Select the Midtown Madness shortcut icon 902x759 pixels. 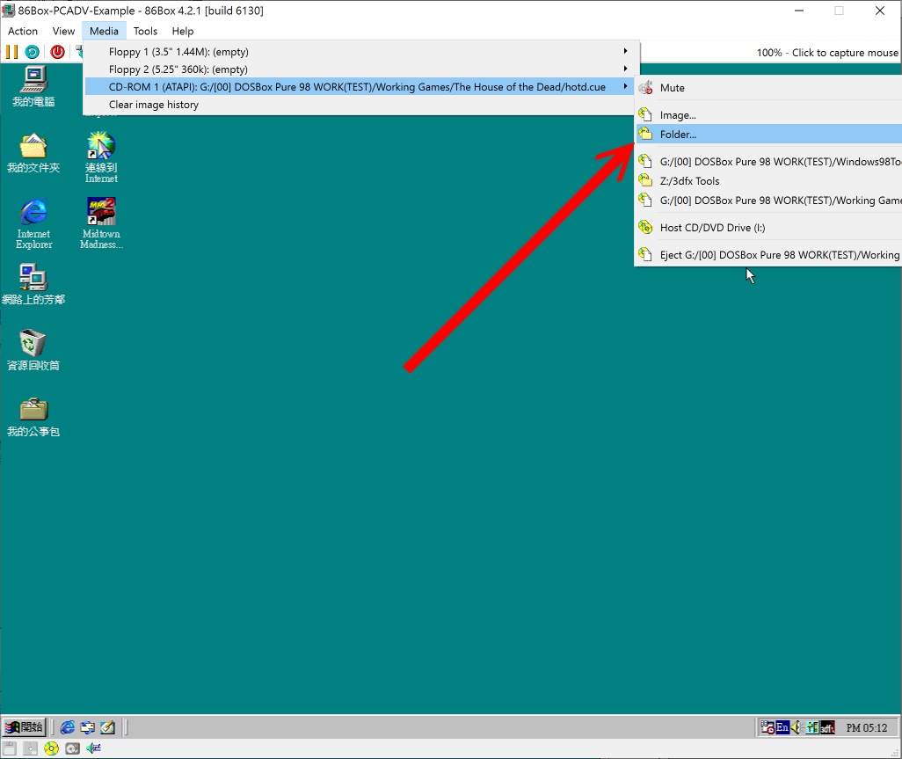[101, 223]
